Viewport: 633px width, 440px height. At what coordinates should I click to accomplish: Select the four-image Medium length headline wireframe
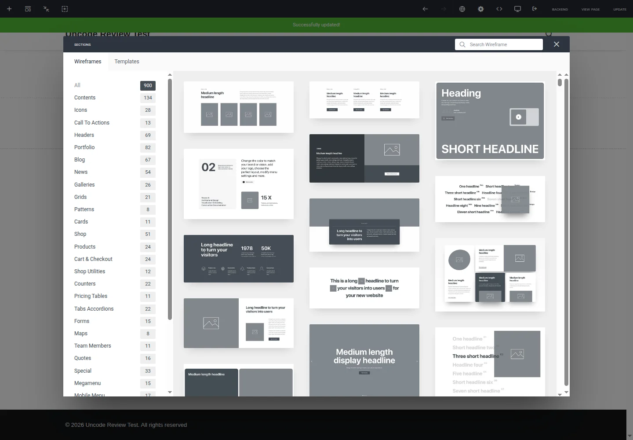(x=239, y=107)
